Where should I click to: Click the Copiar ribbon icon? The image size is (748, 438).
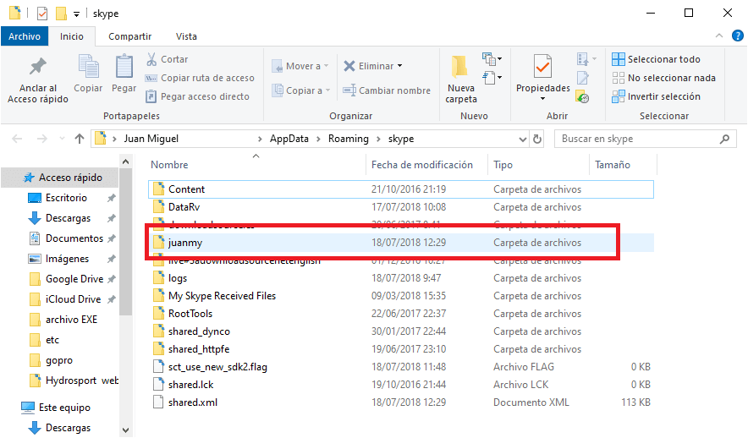click(88, 66)
